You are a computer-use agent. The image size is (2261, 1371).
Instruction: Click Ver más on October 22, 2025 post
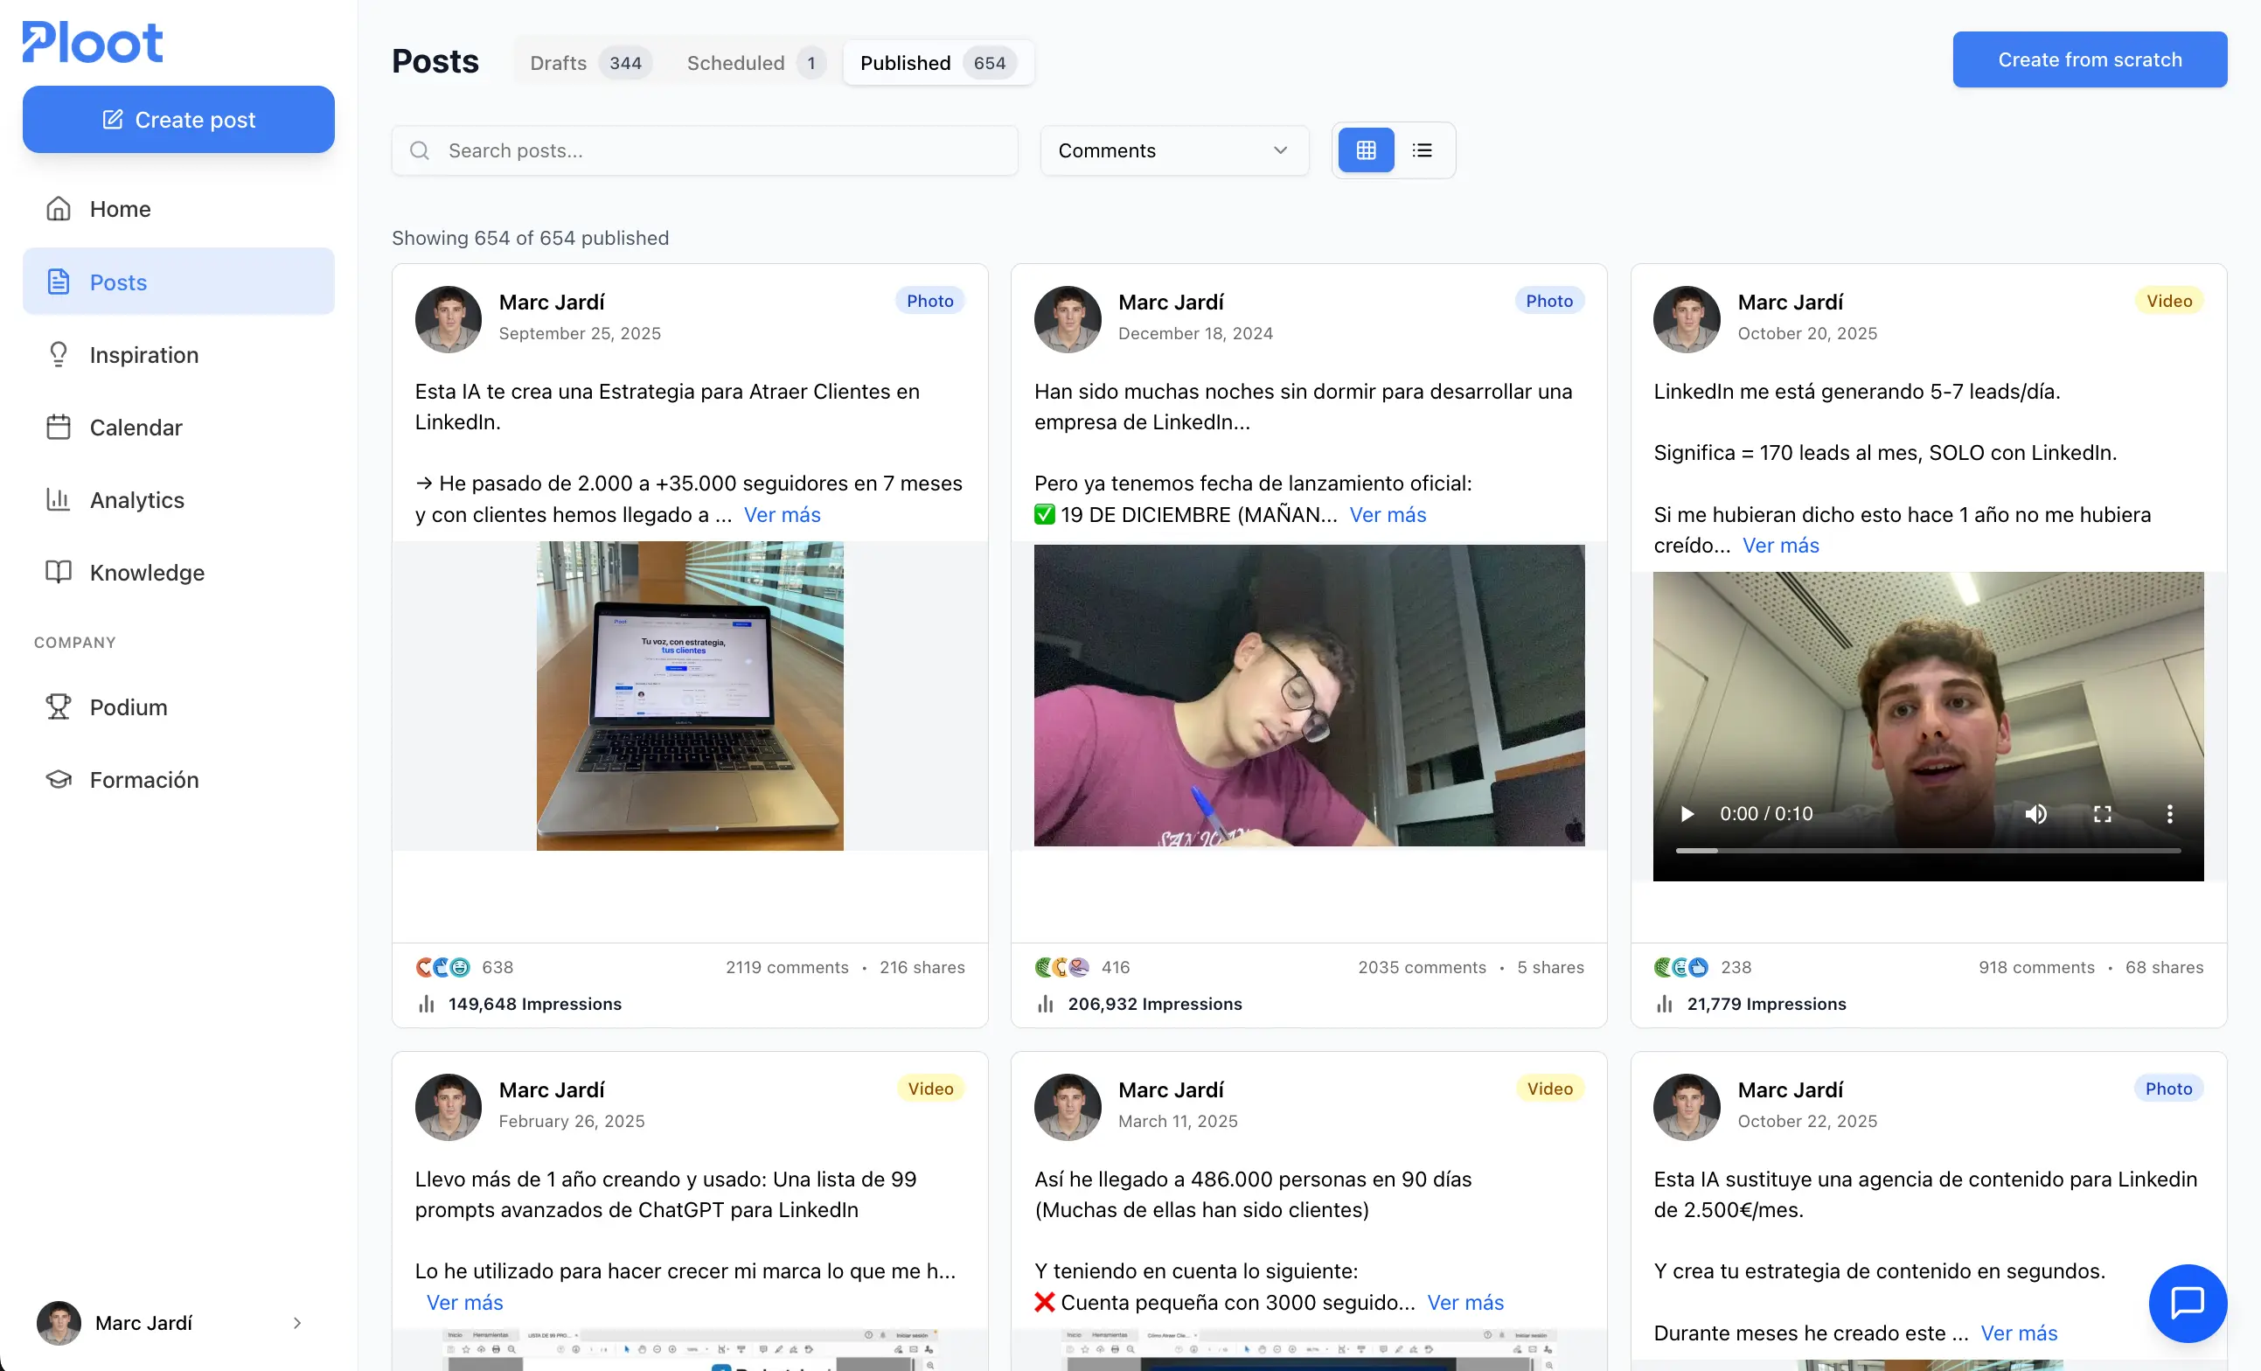point(2019,1333)
